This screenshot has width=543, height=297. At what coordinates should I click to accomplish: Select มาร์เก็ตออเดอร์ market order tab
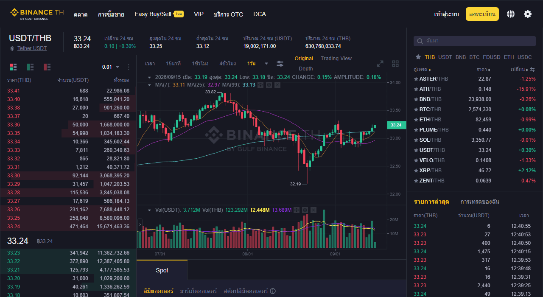point(198,291)
